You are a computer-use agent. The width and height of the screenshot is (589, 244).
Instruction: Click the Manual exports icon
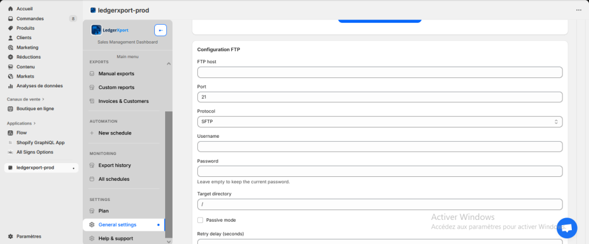92,73
